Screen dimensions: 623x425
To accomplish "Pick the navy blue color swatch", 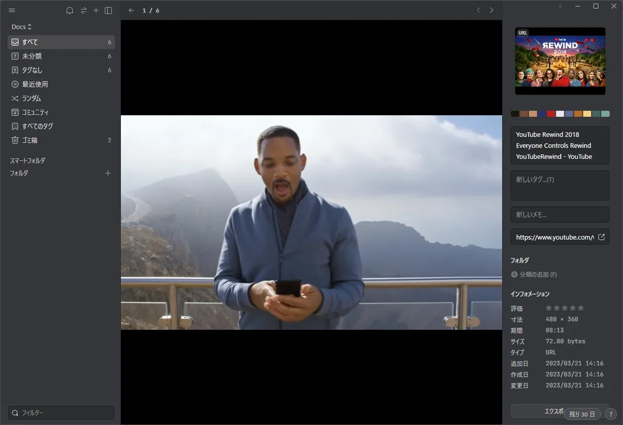I will 542,114.
